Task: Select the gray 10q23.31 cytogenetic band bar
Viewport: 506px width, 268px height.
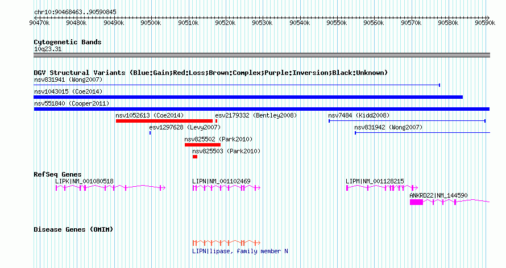Action: [262, 55]
